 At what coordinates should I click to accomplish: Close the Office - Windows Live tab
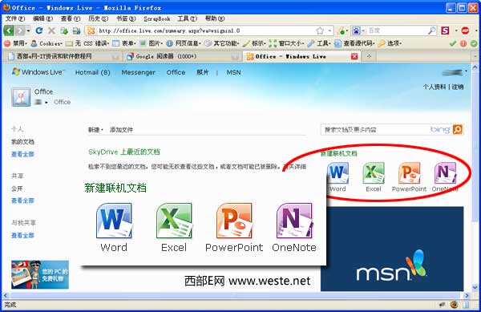[x=354, y=56]
